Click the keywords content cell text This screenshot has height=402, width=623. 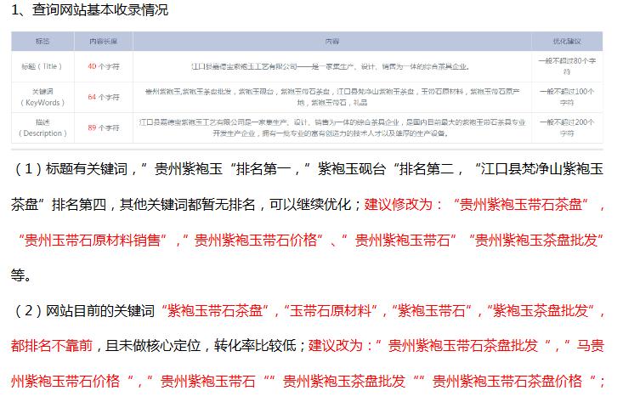point(331,96)
